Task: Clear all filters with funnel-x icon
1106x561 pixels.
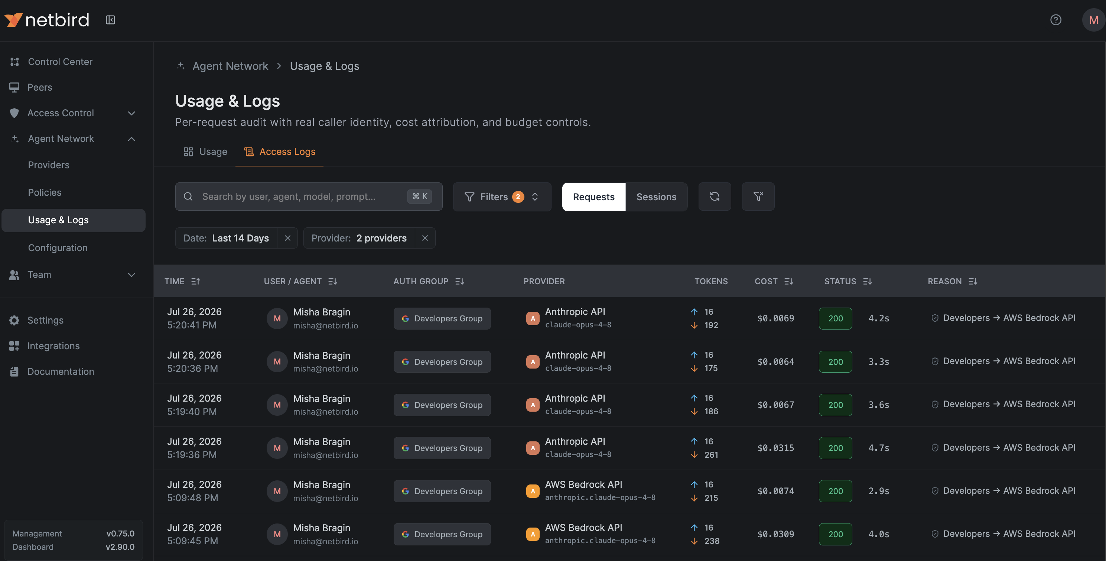Action: pyautogui.click(x=758, y=196)
